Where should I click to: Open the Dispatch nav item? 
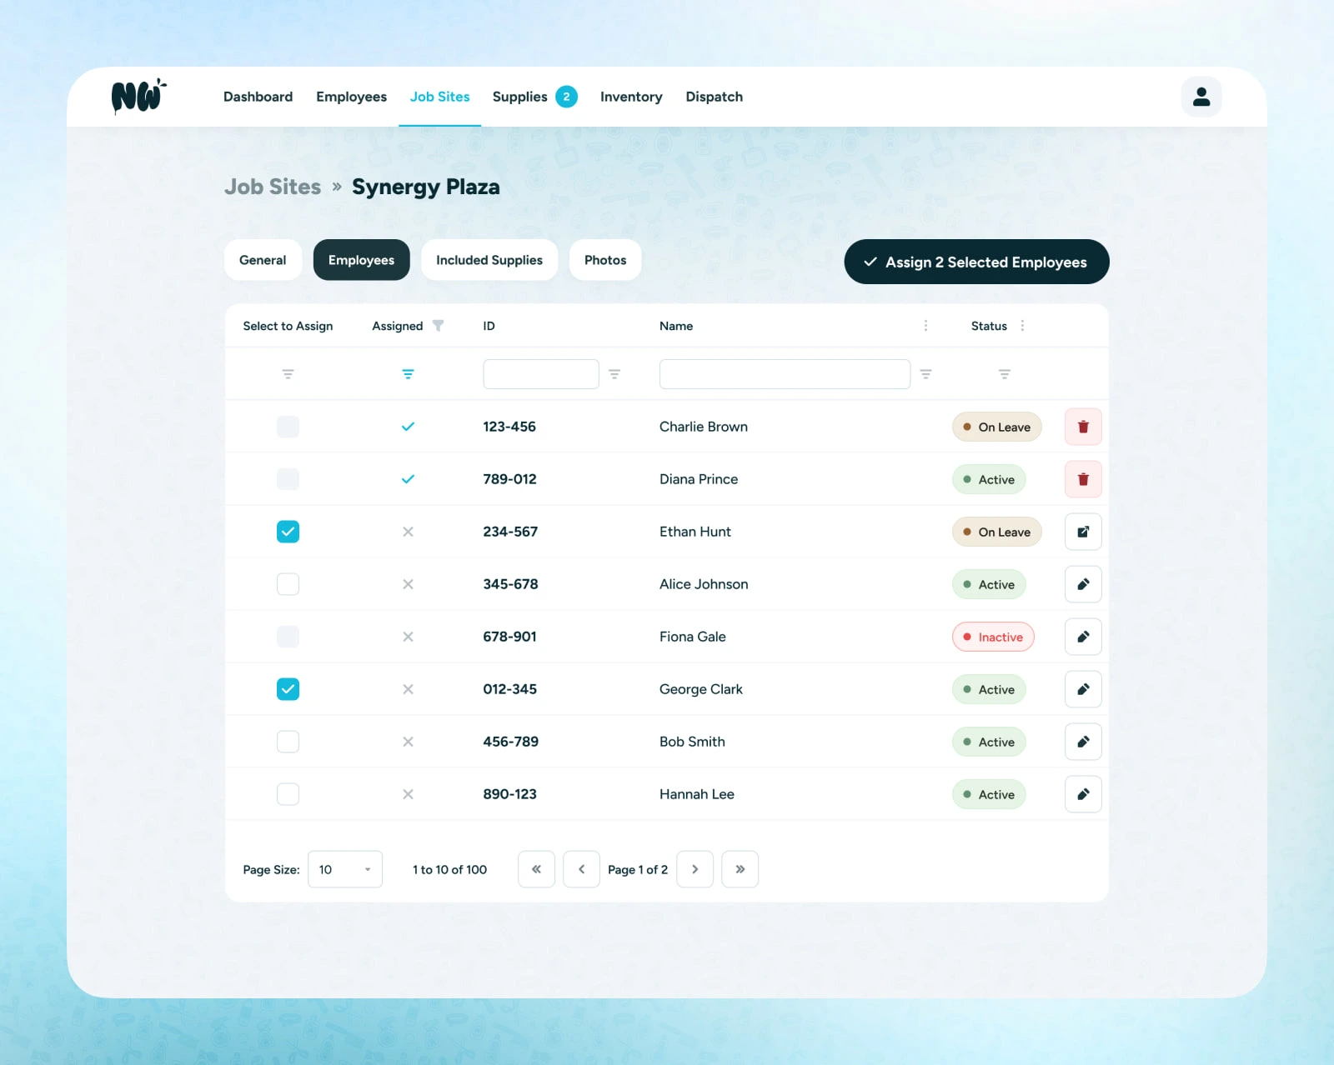point(714,97)
